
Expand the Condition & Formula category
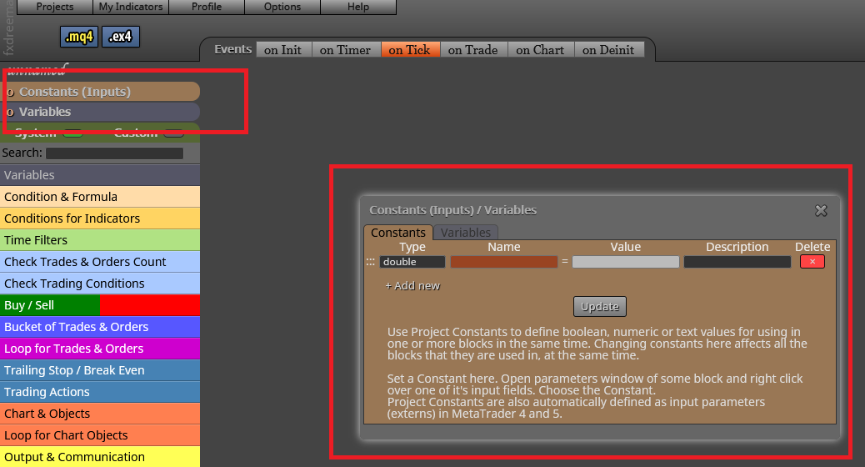tap(100, 197)
